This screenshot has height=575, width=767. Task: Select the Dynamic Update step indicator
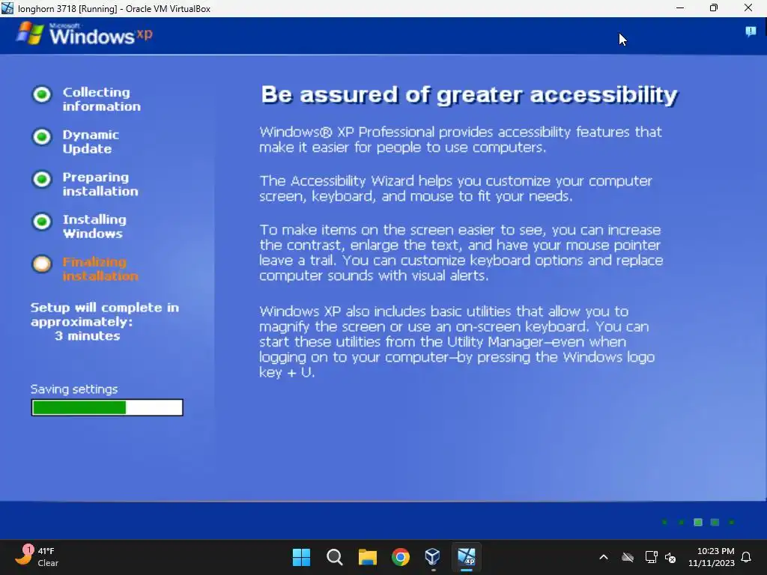pos(42,137)
